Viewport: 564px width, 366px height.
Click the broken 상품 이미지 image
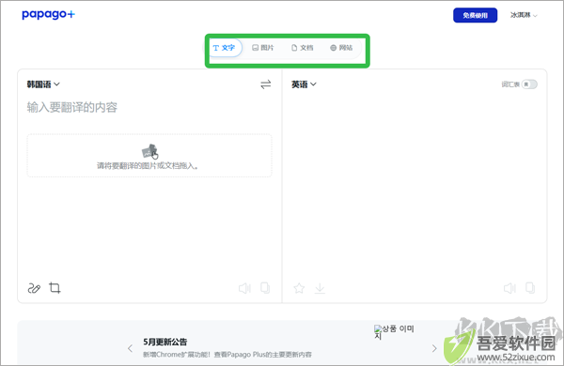point(394,331)
